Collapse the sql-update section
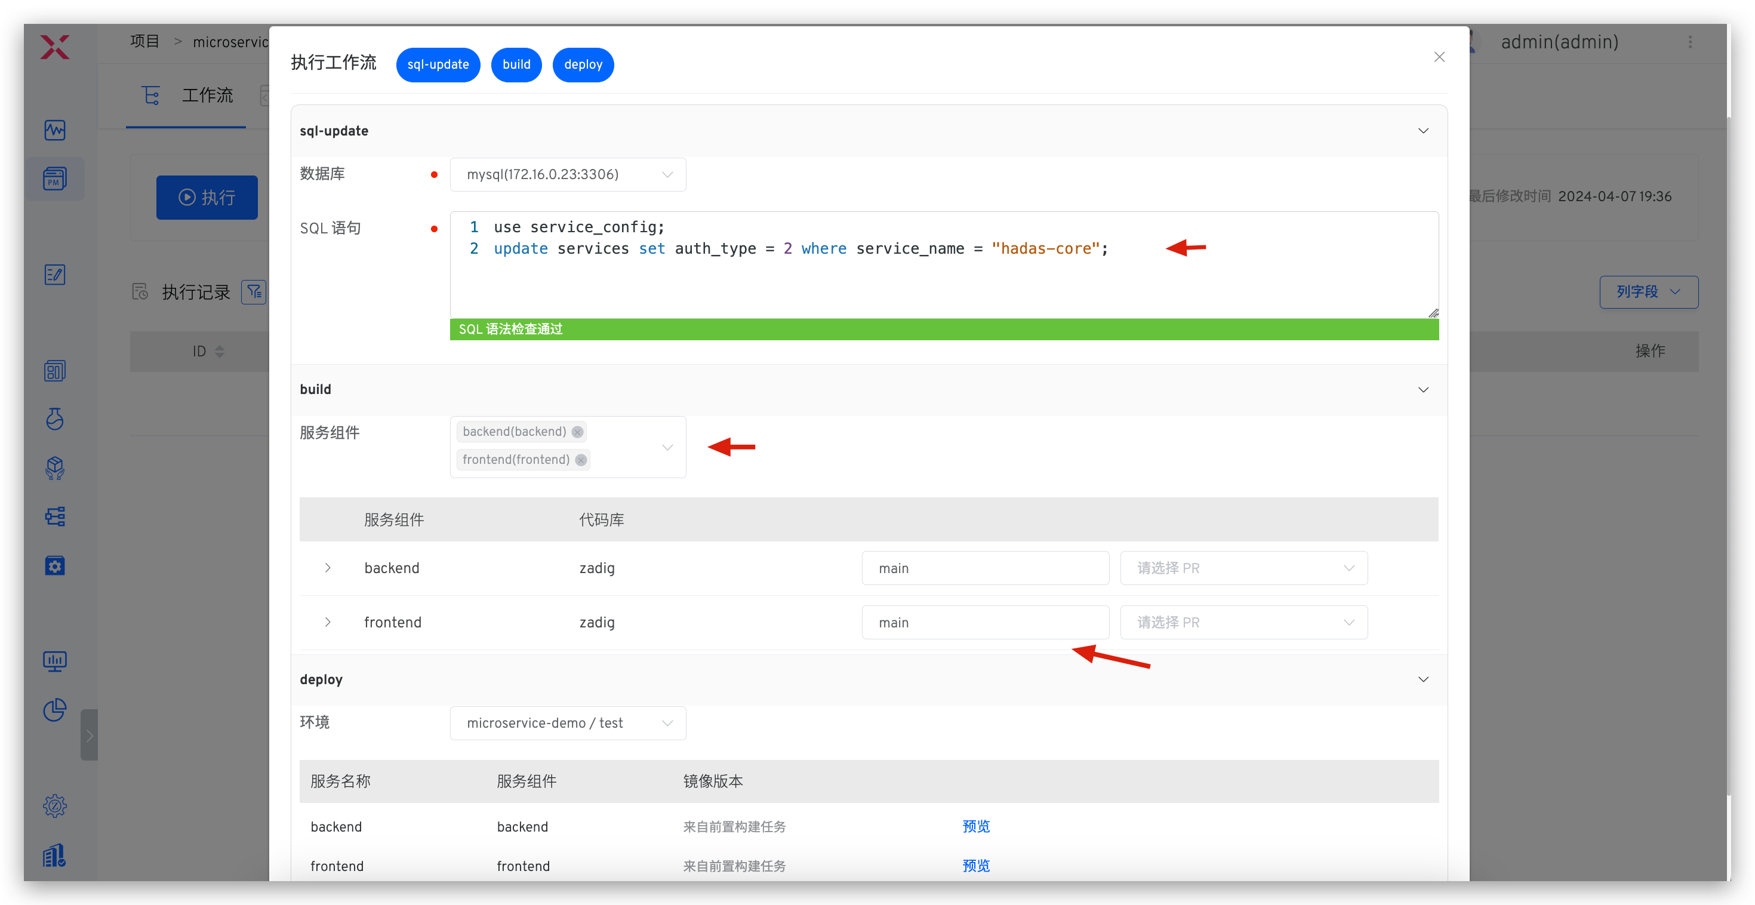The height and width of the screenshot is (905, 1755). (1423, 131)
